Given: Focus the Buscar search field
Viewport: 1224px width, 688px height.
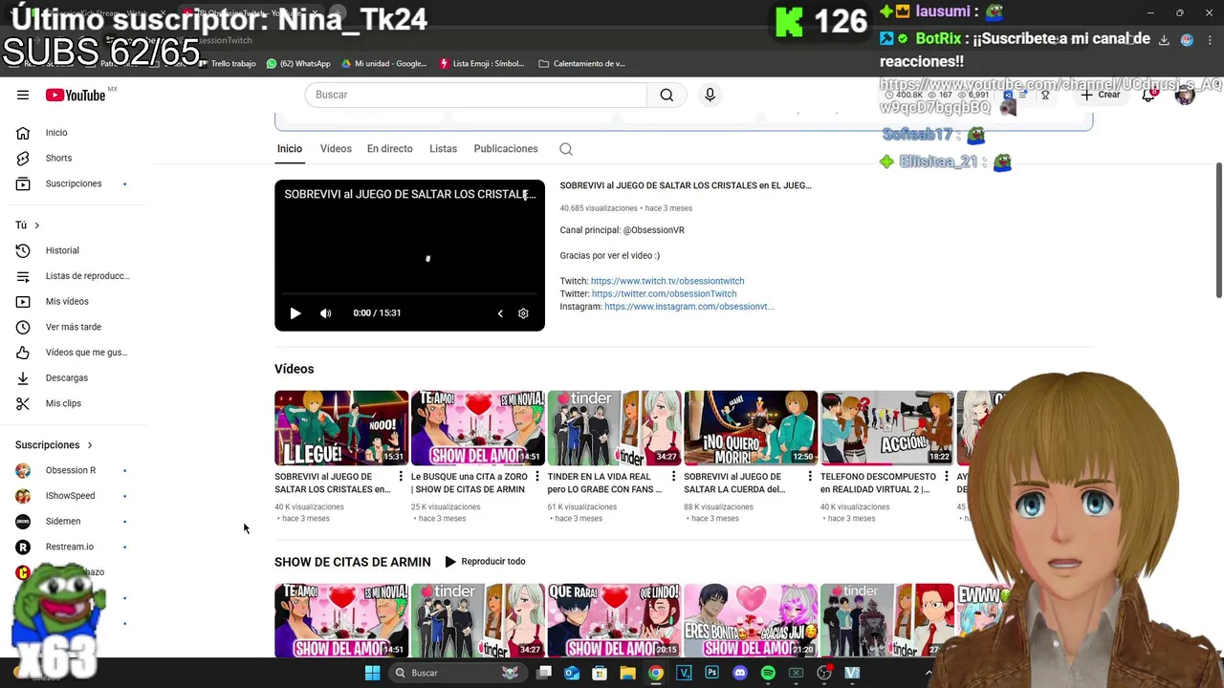Looking at the screenshot, I should [475, 95].
